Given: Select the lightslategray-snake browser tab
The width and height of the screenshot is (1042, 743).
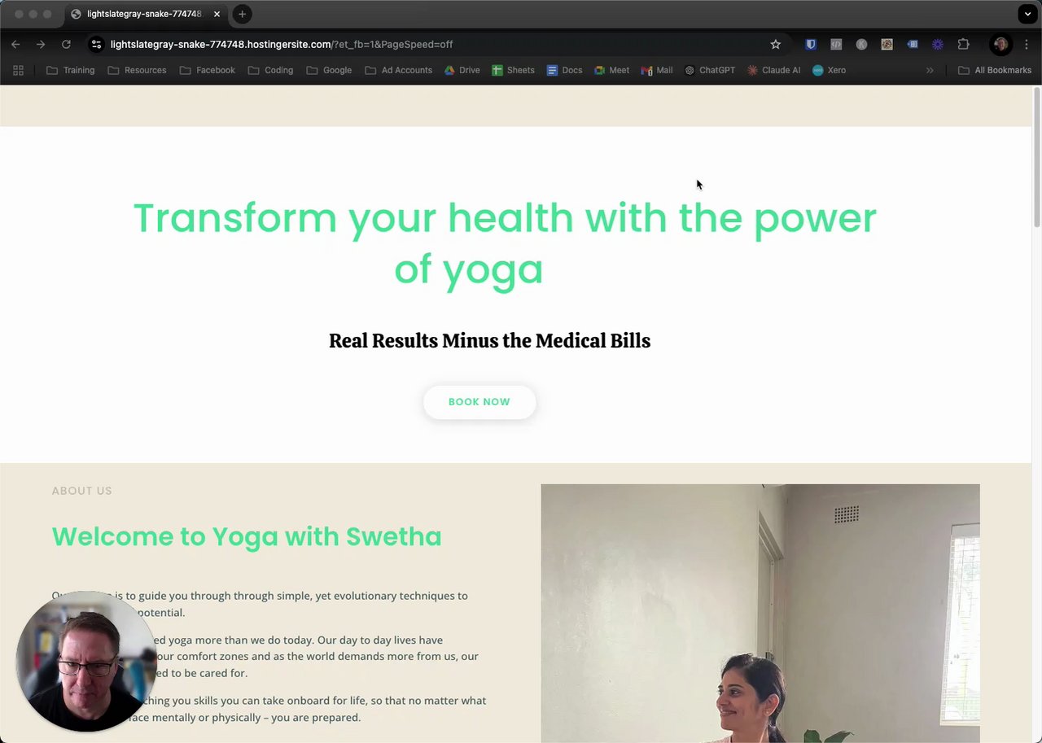Looking at the screenshot, I should pos(145,14).
